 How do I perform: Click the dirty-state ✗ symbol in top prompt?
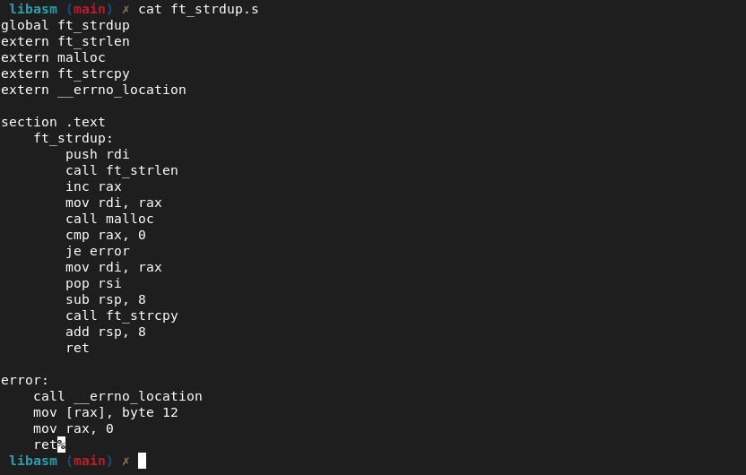(x=126, y=9)
